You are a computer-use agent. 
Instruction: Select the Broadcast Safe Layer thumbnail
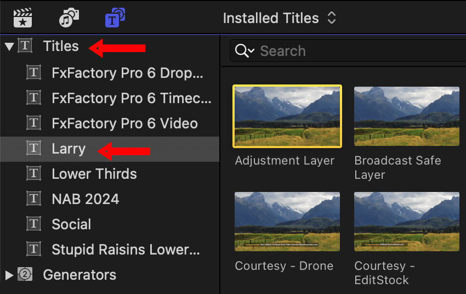point(406,116)
